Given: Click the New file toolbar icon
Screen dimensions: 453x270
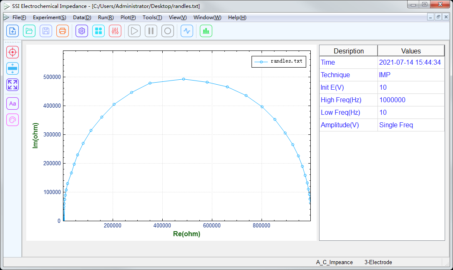Looking at the screenshot, I should point(13,31).
